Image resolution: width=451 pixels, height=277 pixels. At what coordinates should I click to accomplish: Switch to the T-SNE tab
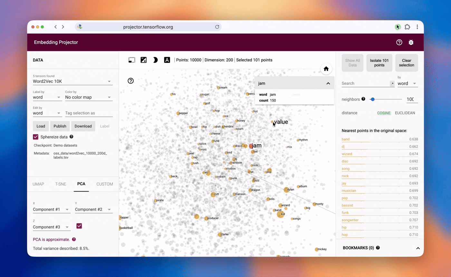(61, 184)
